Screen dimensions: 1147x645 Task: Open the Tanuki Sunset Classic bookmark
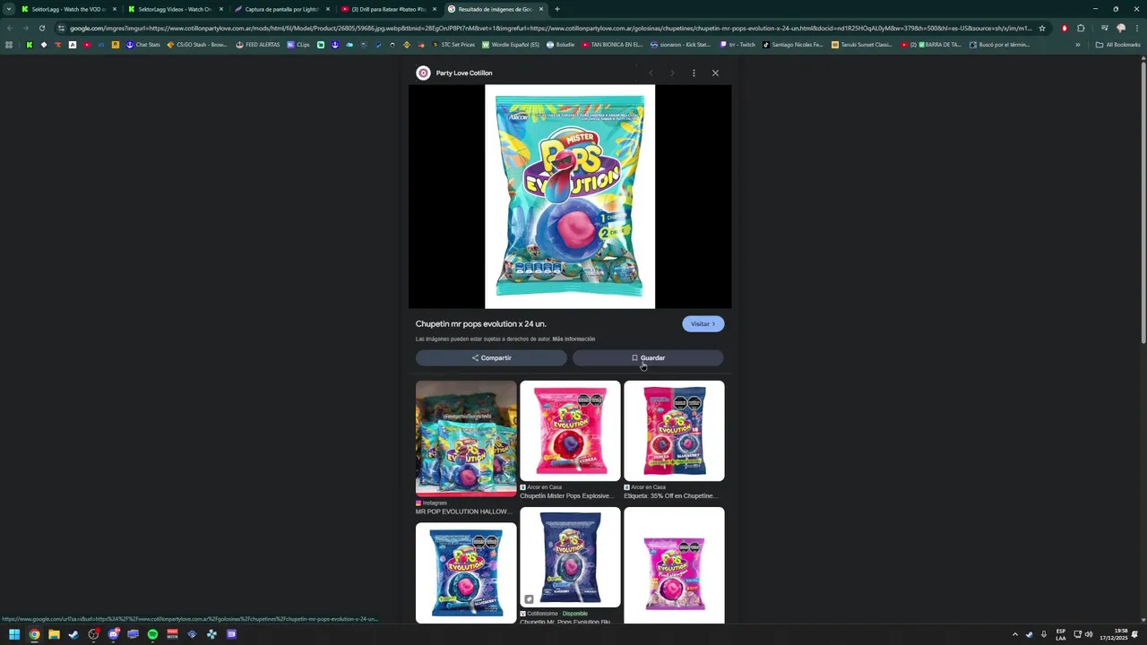(x=862, y=45)
